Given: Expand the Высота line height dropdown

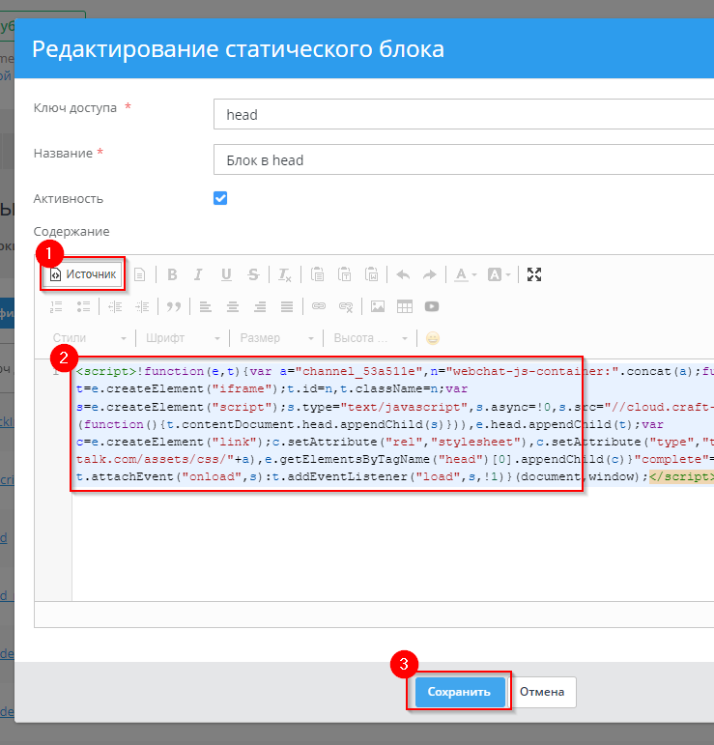Looking at the screenshot, I should (x=371, y=338).
